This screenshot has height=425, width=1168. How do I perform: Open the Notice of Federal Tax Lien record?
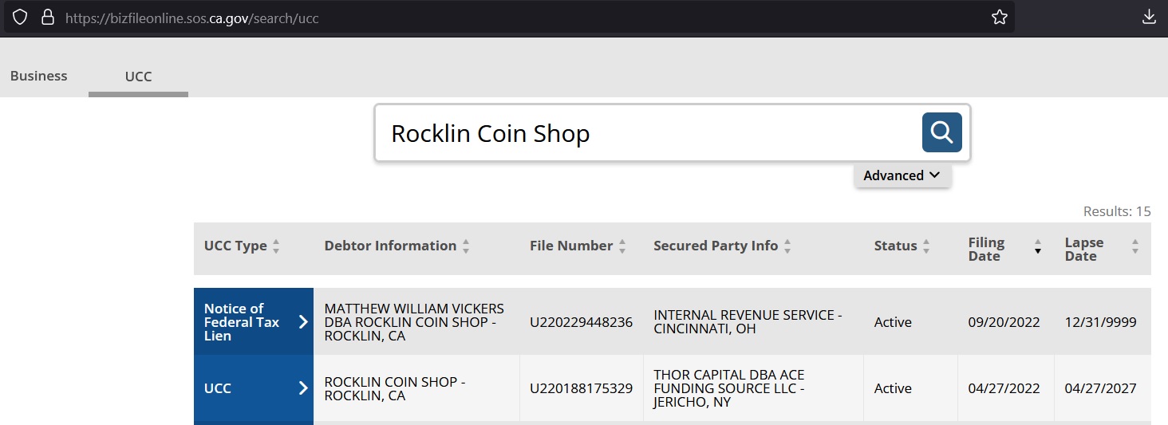coord(254,321)
